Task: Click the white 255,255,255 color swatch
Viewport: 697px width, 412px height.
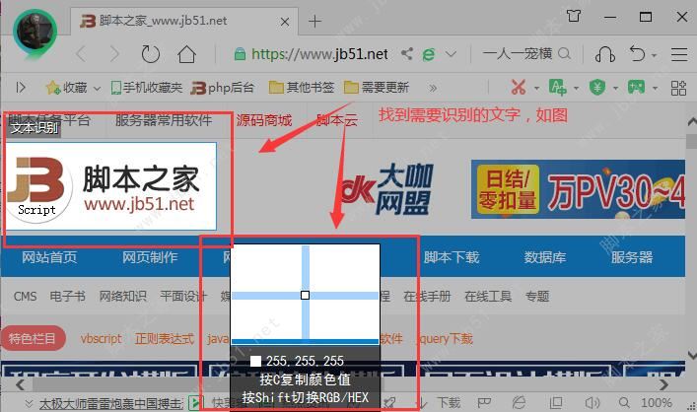Action: coord(255,361)
